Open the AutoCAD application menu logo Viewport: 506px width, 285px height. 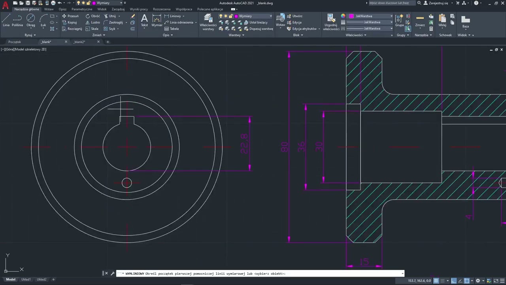[5, 5]
